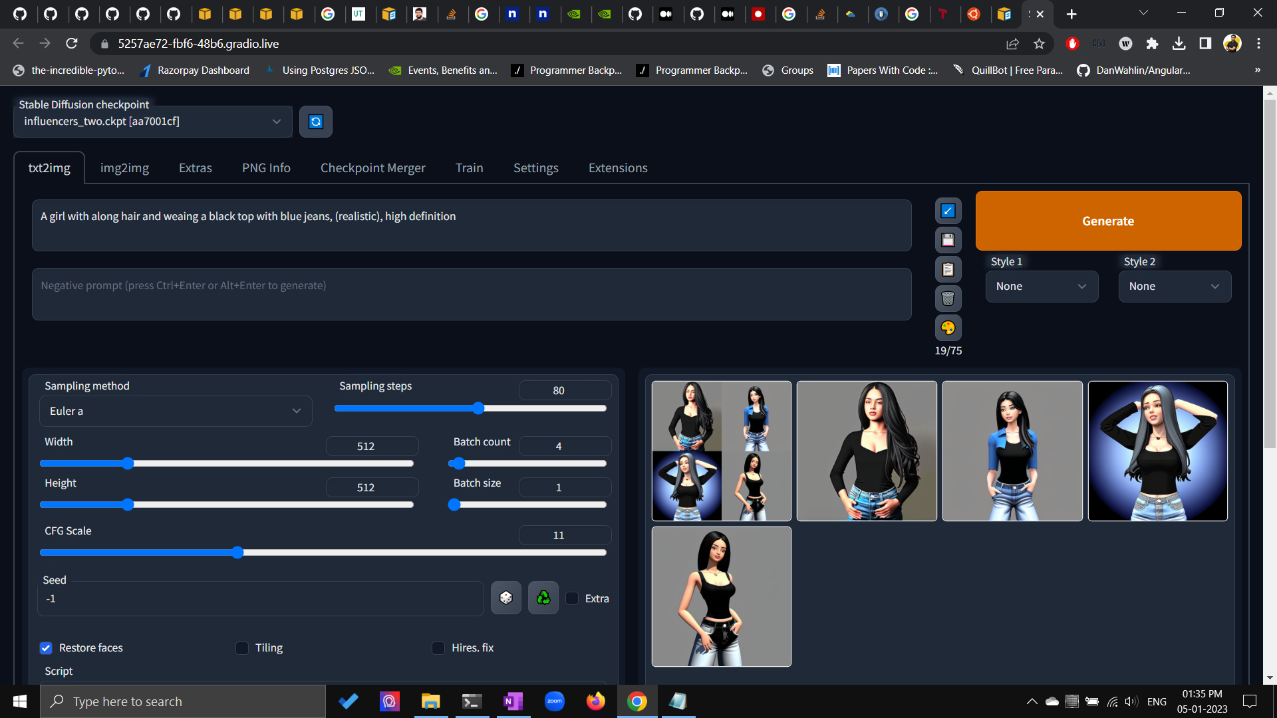Switch to the img2img tab
Image resolution: width=1277 pixels, height=718 pixels.
click(x=124, y=168)
